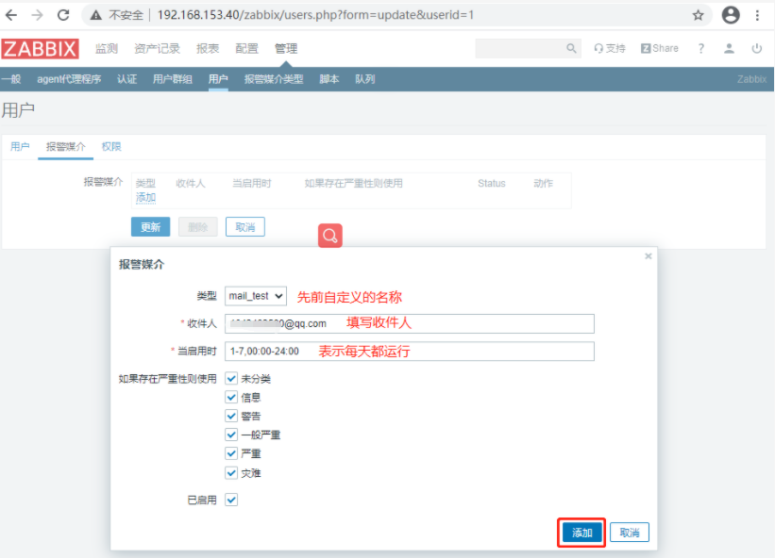Click the 取消 button in dialog
The height and width of the screenshot is (558, 775).
[x=630, y=533]
